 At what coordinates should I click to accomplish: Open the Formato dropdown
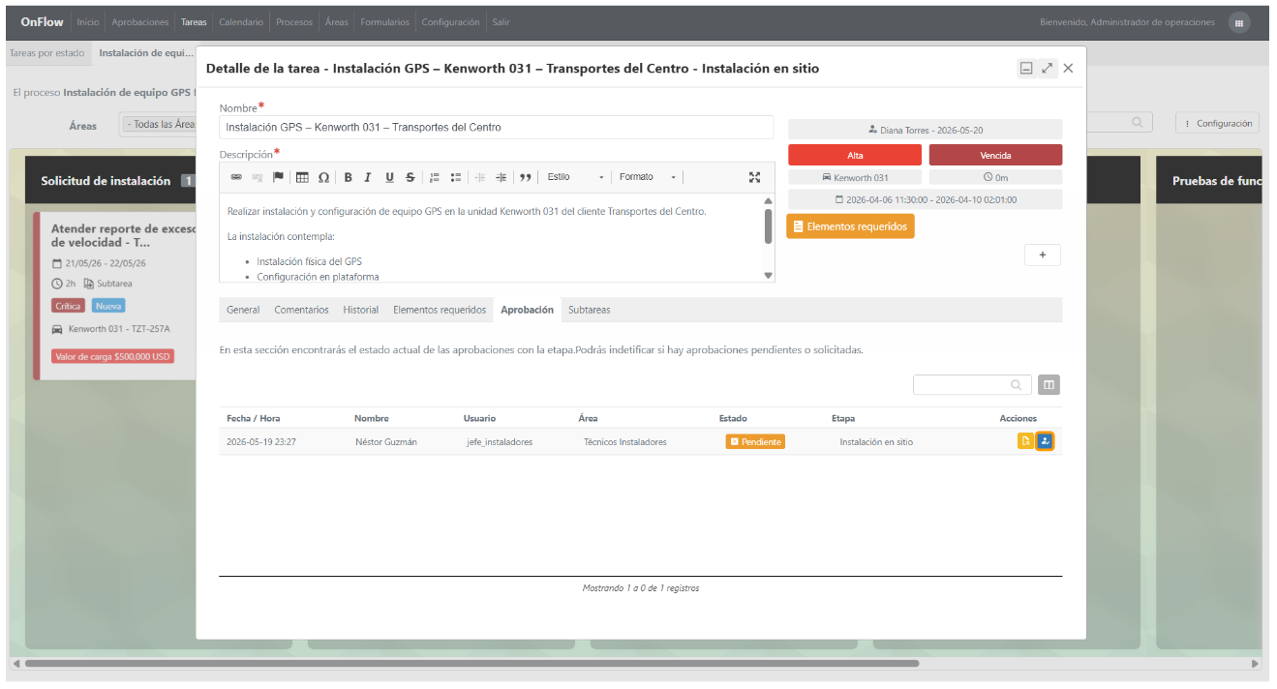(x=647, y=177)
